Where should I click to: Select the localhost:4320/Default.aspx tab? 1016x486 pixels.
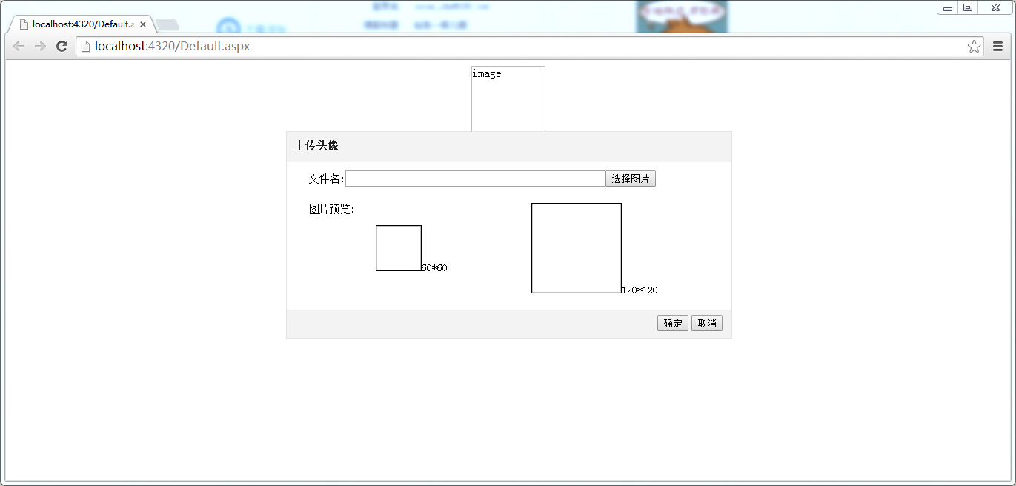(x=82, y=24)
